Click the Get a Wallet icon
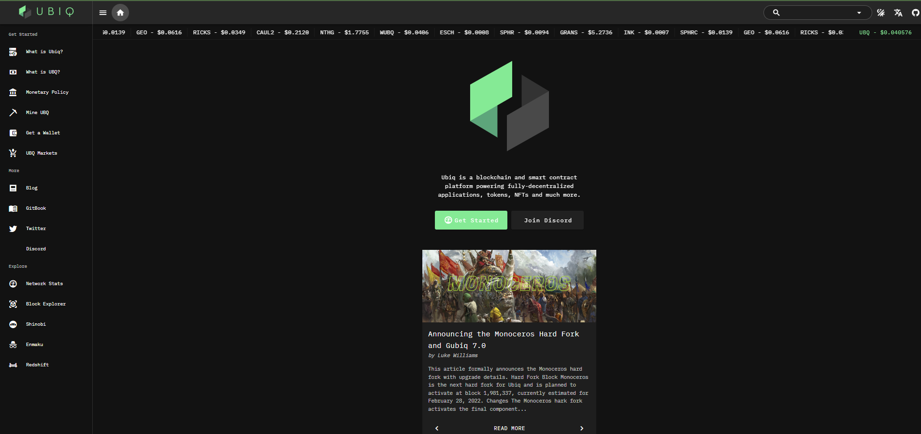This screenshot has height=434, width=921. click(x=13, y=133)
